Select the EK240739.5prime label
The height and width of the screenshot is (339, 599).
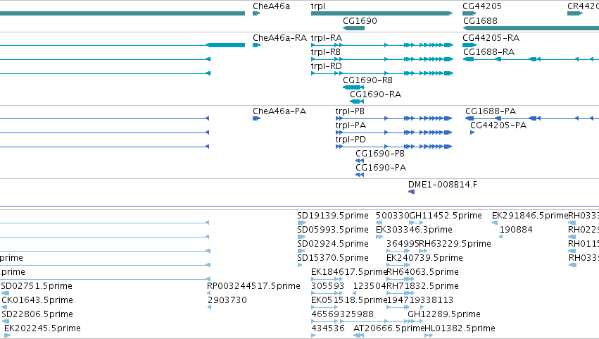(424, 258)
